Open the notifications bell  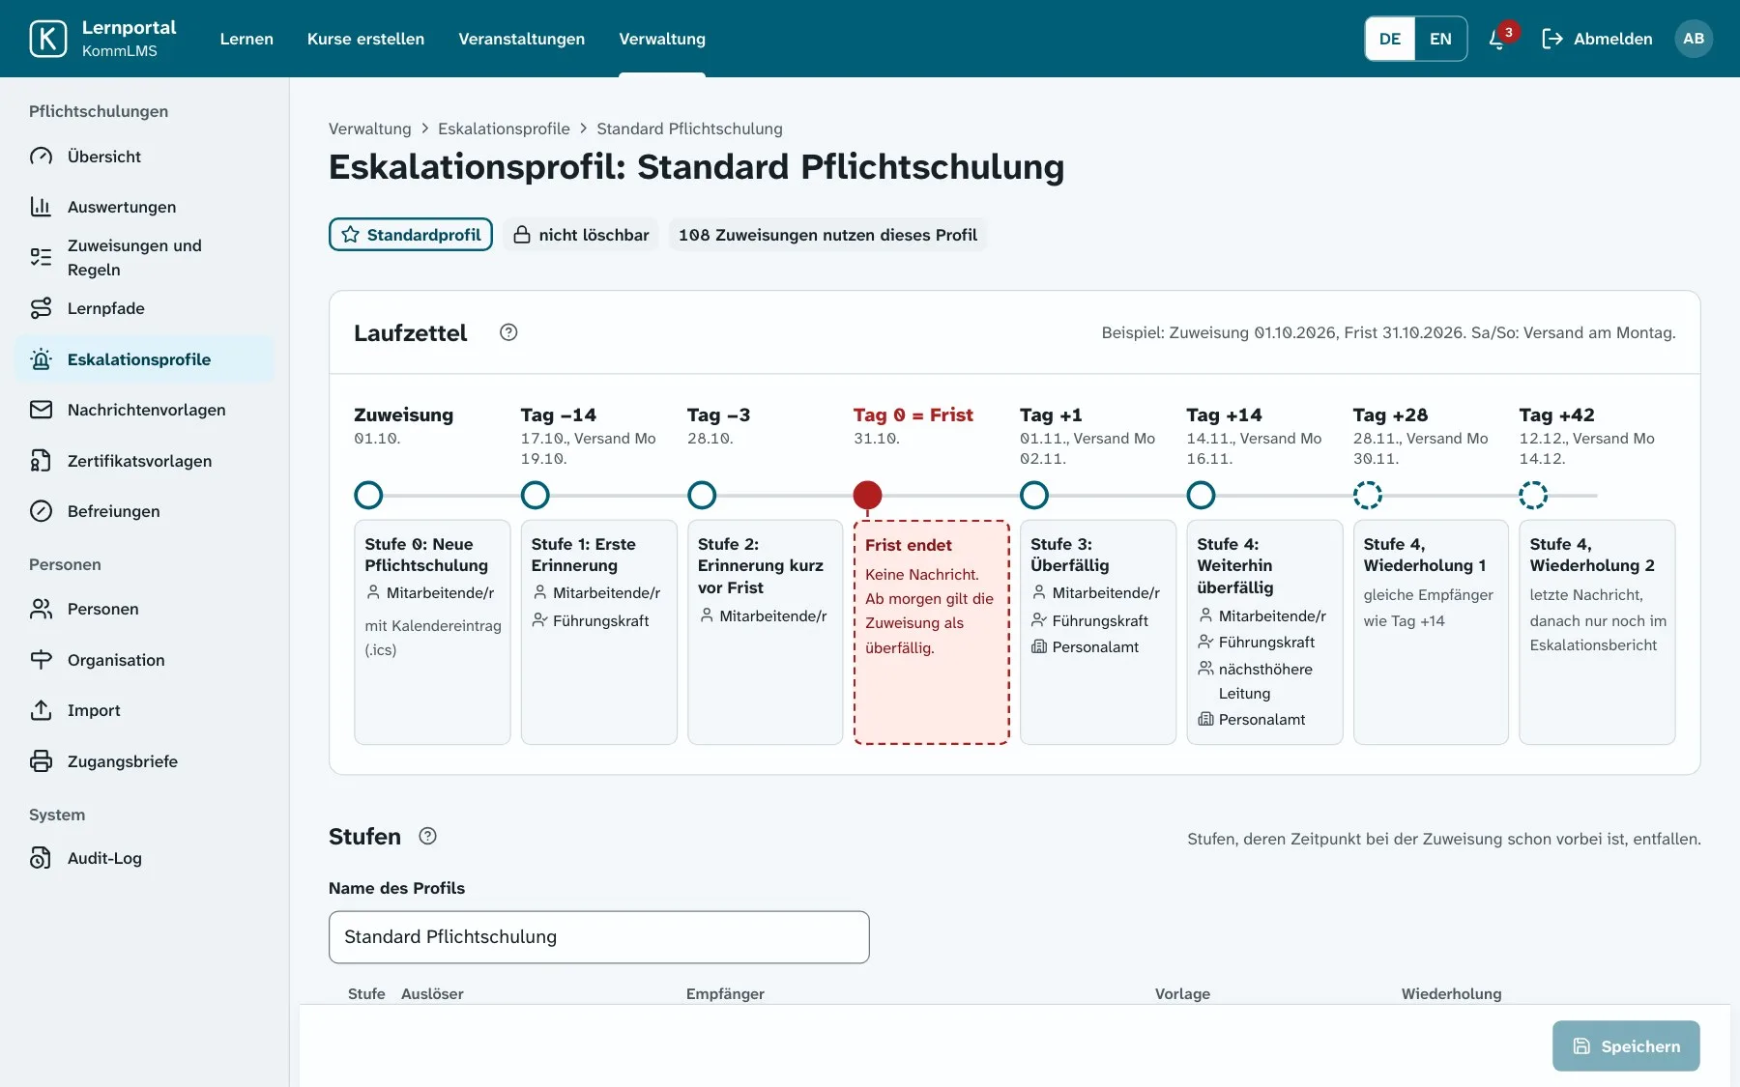click(1497, 39)
